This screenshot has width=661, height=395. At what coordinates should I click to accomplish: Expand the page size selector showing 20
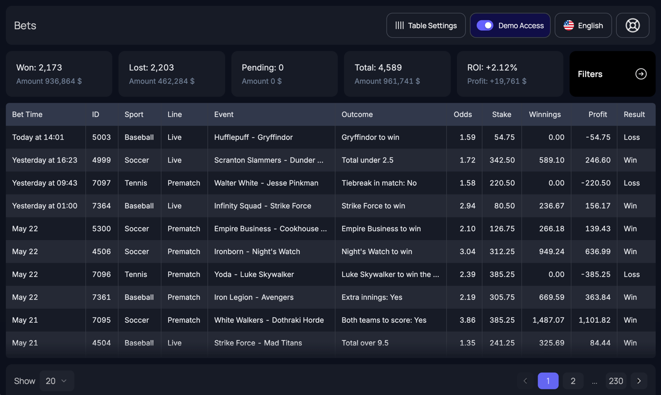coord(57,380)
